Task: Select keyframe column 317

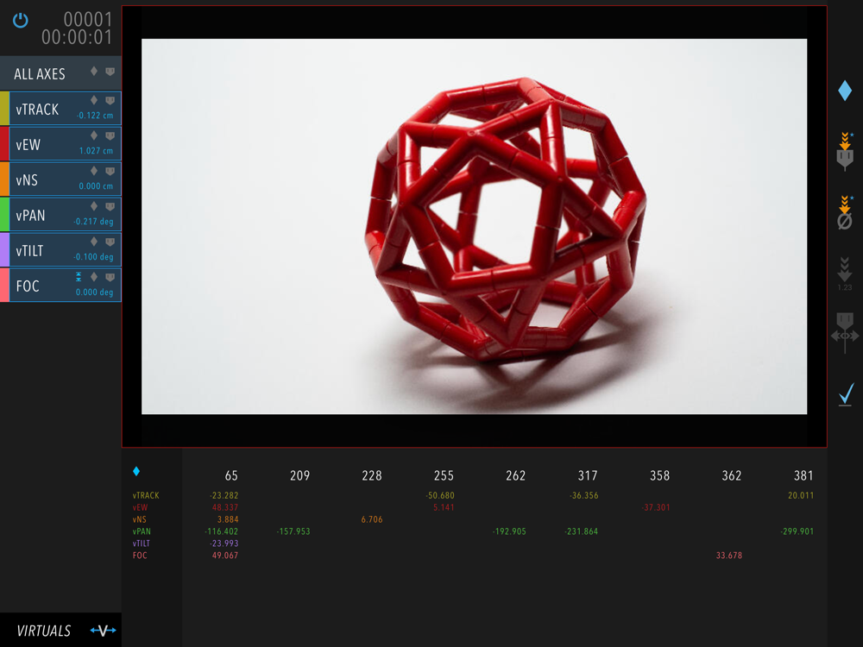Action: click(x=588, y=475)
